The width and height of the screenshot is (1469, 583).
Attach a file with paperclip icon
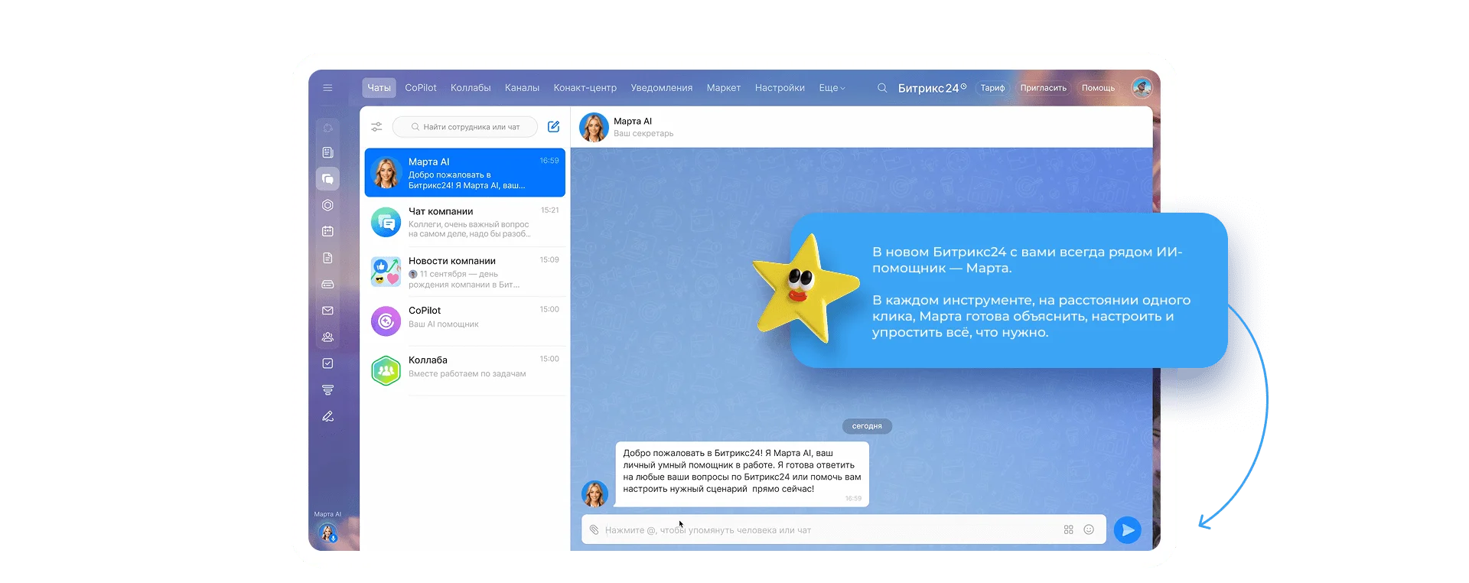pyautogui.click(x=594, y=529)
